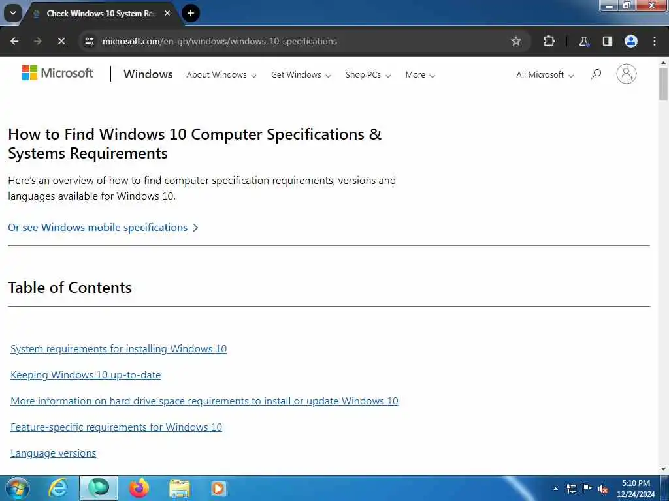This screenshot has width=669, height=501.
Task: Open Keeping Windows 10 up-to-date link
Action: [86, 375]
